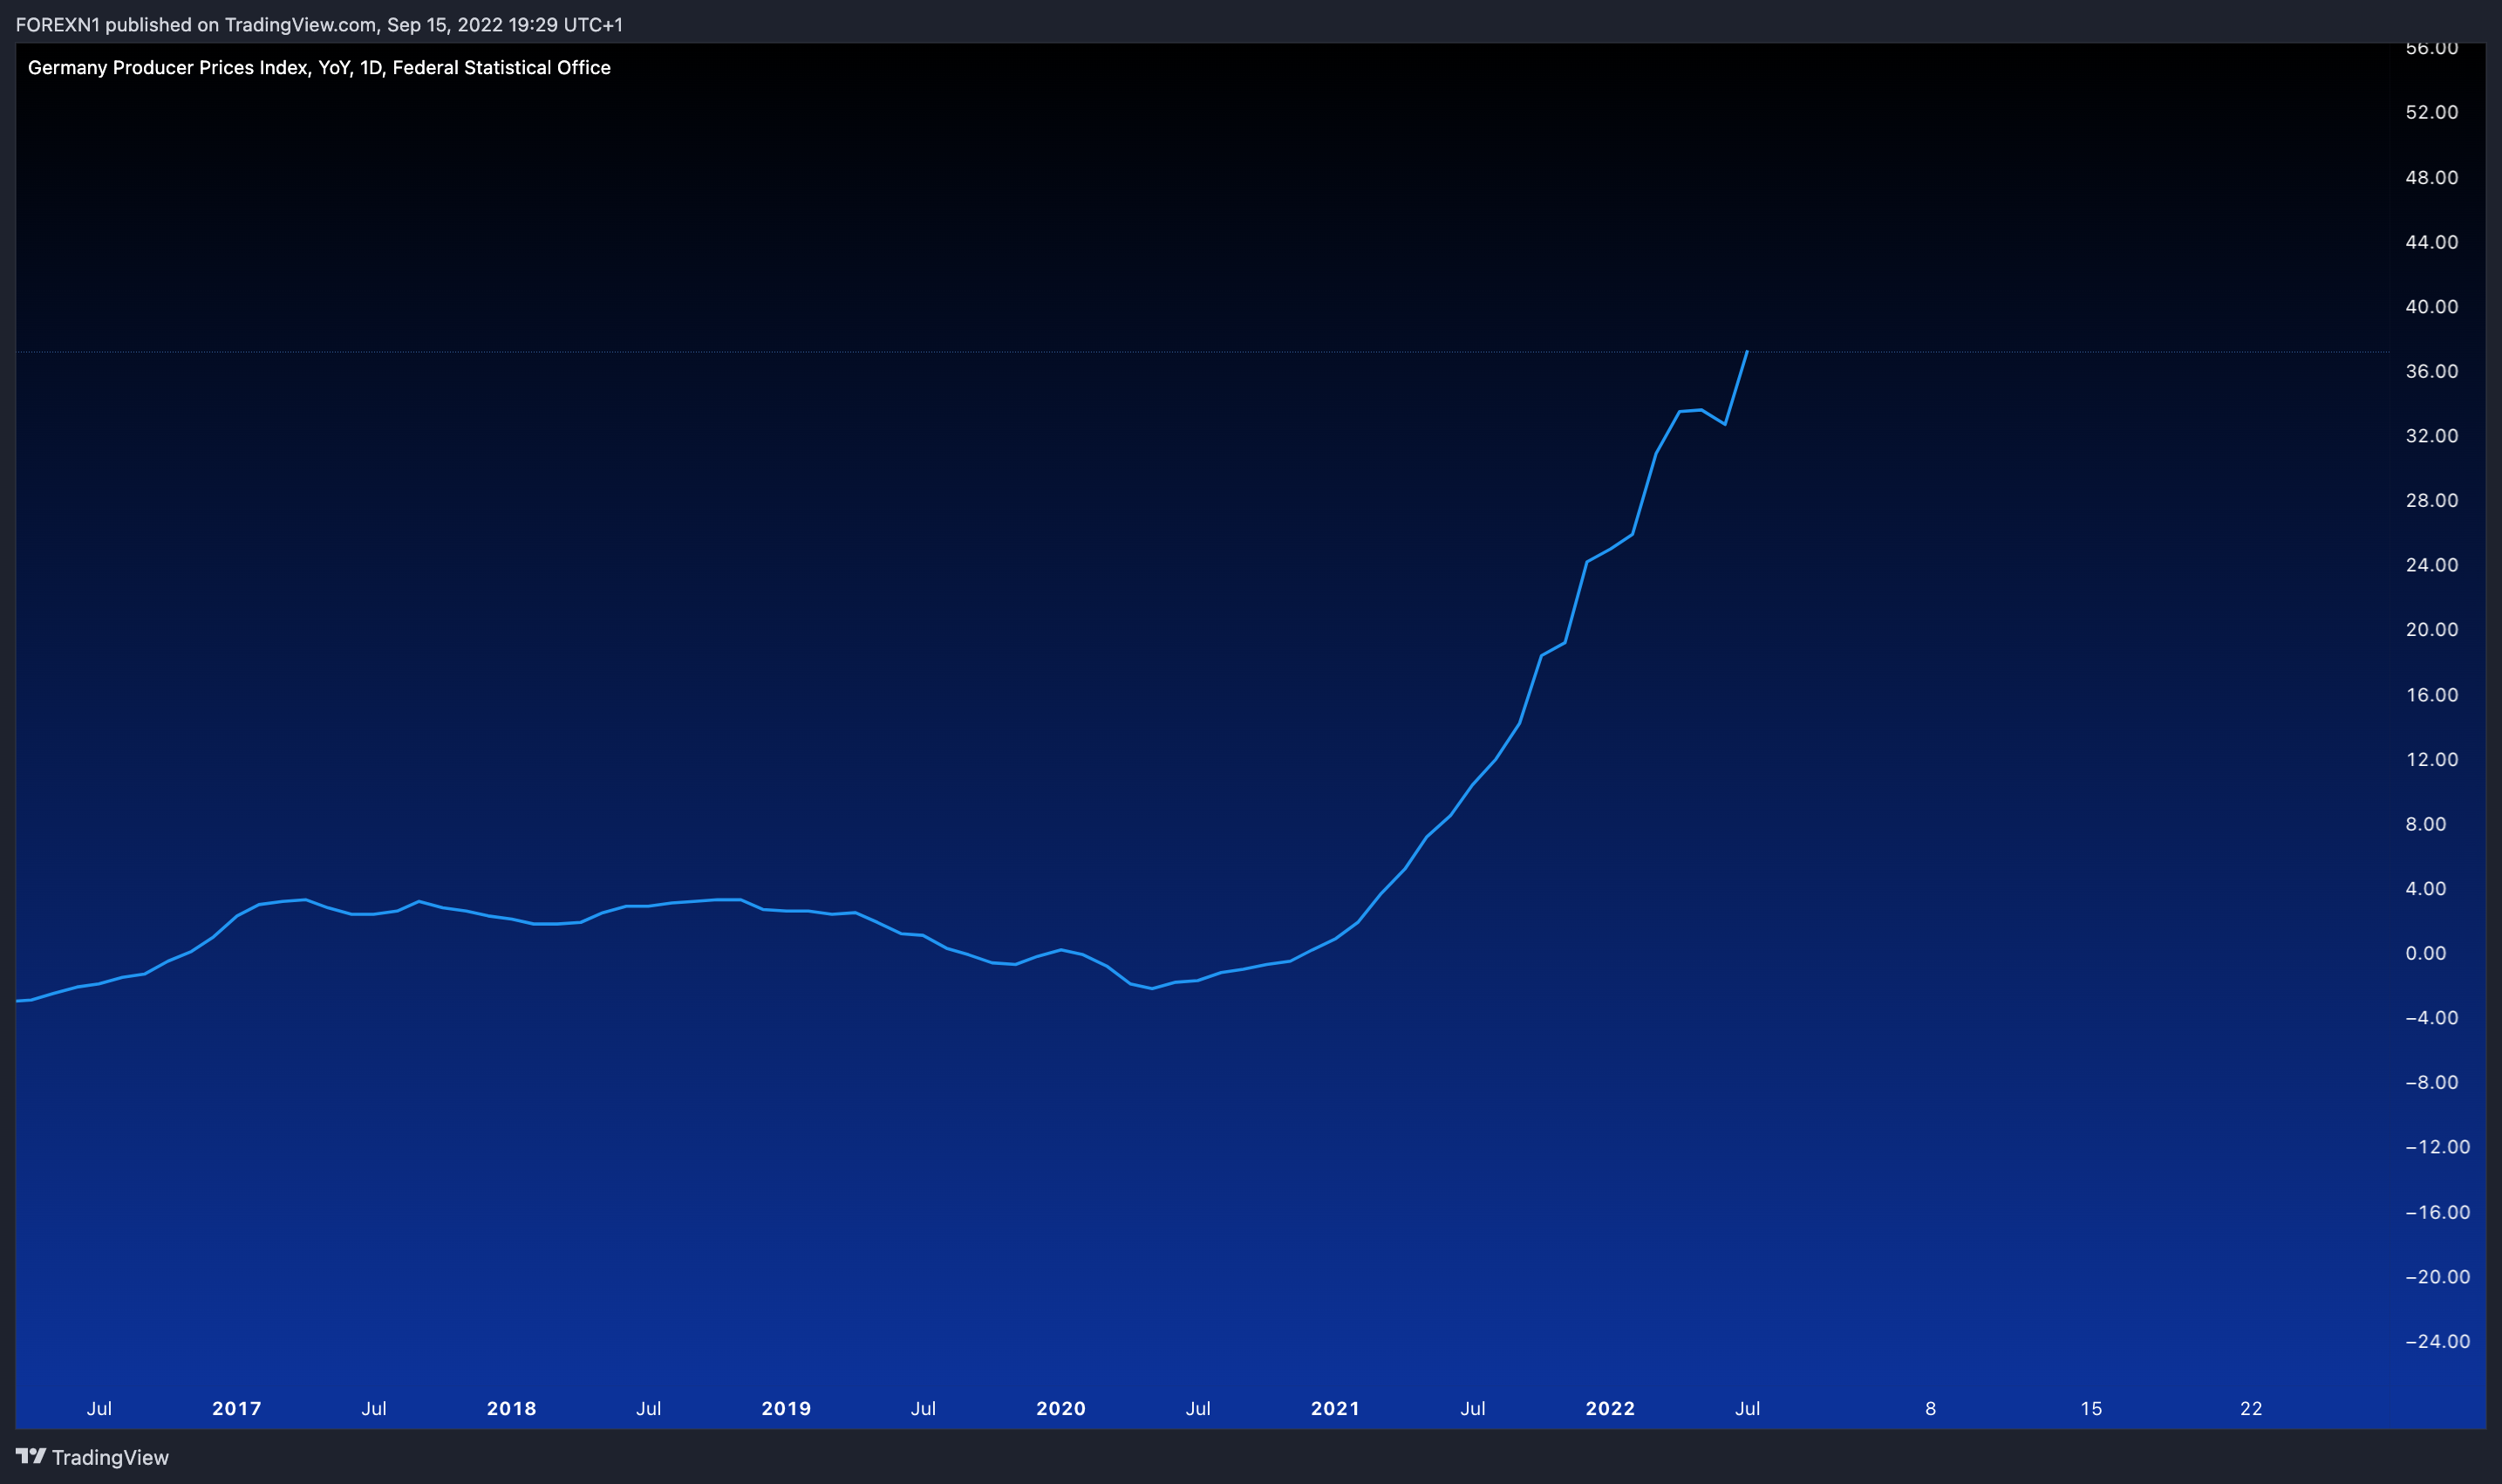Click the FOREXN1 published on TradingView.com header
The height and width of the screenshot is (1484, 2502).
click(x=319, y=24)
